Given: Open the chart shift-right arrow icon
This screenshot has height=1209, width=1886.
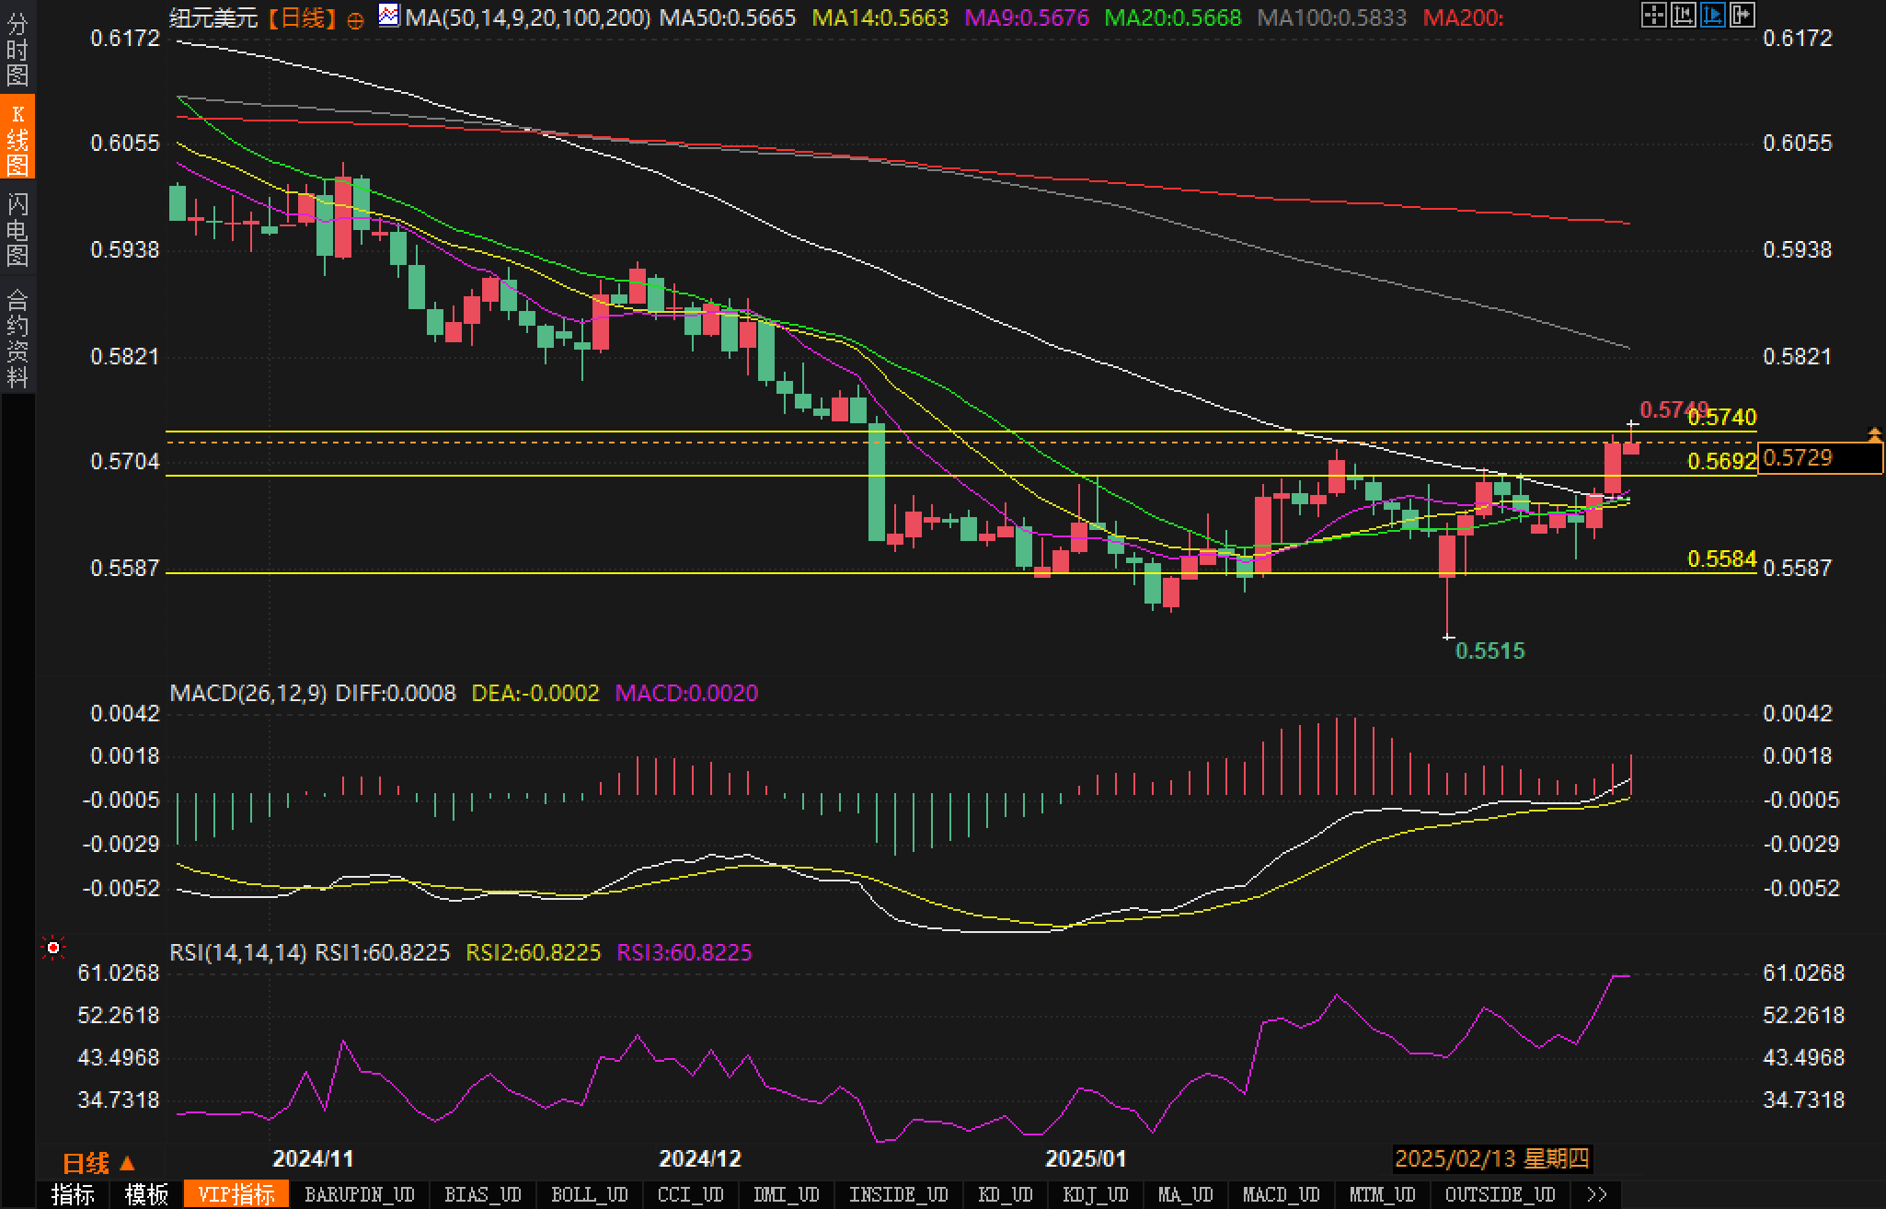Looking at the screenshot, I should coord(1742,15).
